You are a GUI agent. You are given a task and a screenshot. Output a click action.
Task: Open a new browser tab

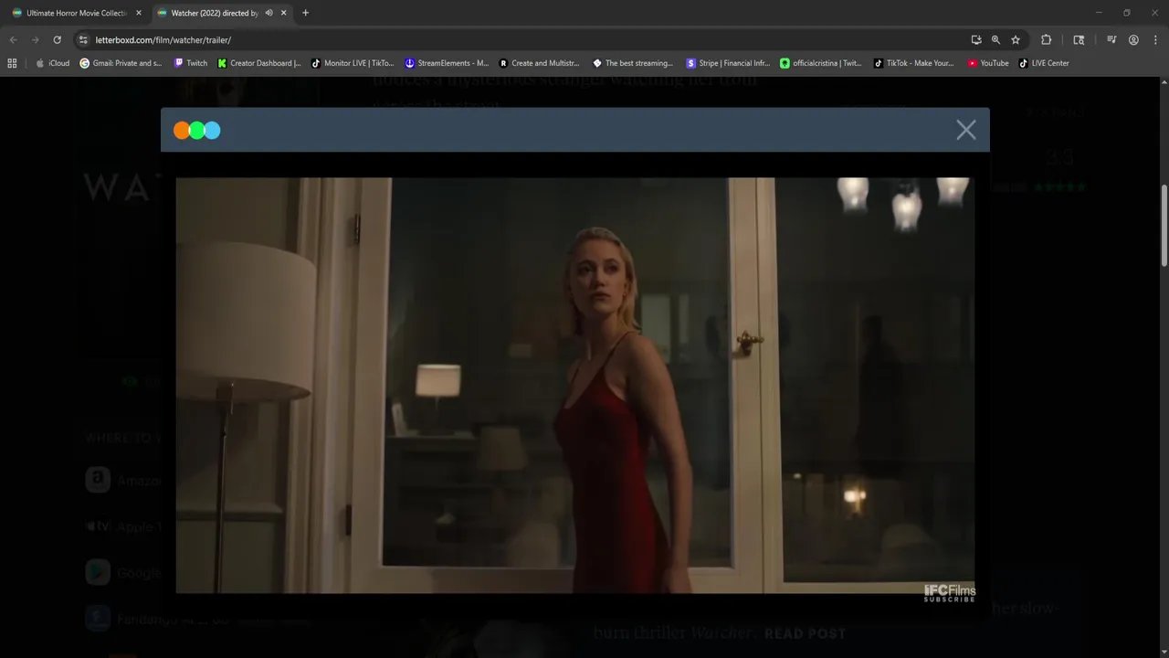pos(305,13)
